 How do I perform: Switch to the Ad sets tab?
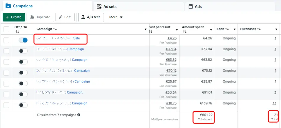pos(139,6)
